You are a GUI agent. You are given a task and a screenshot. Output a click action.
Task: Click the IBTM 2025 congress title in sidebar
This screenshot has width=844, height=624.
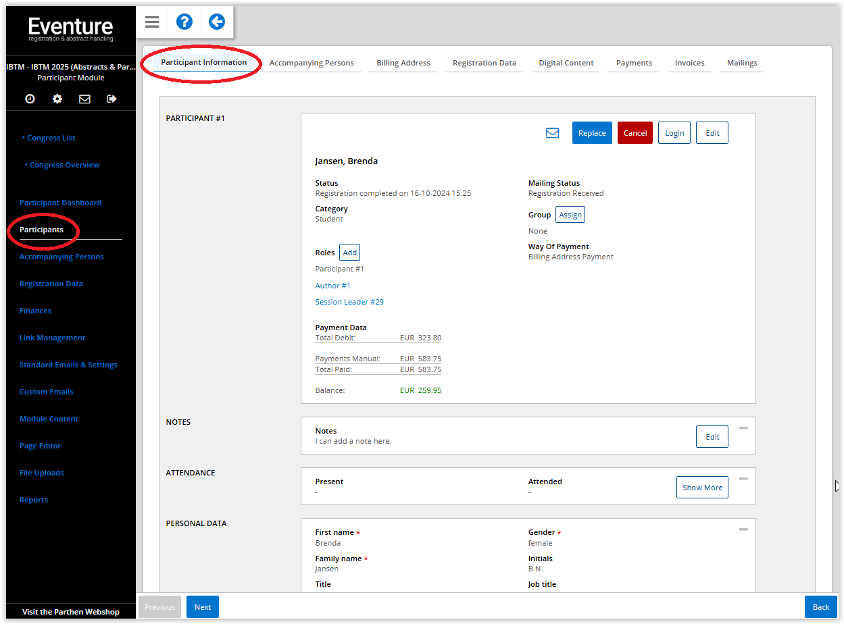tap(71, 67)
